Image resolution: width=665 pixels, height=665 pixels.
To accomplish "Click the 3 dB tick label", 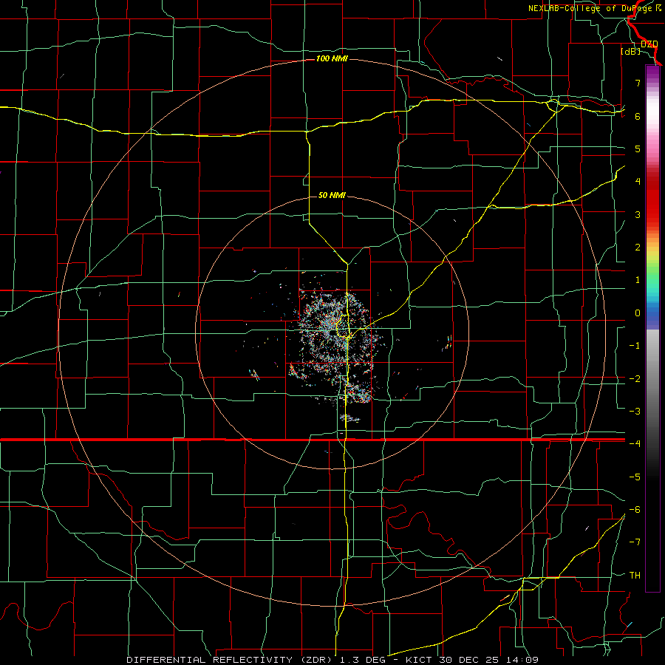I will tap(638, 214).
